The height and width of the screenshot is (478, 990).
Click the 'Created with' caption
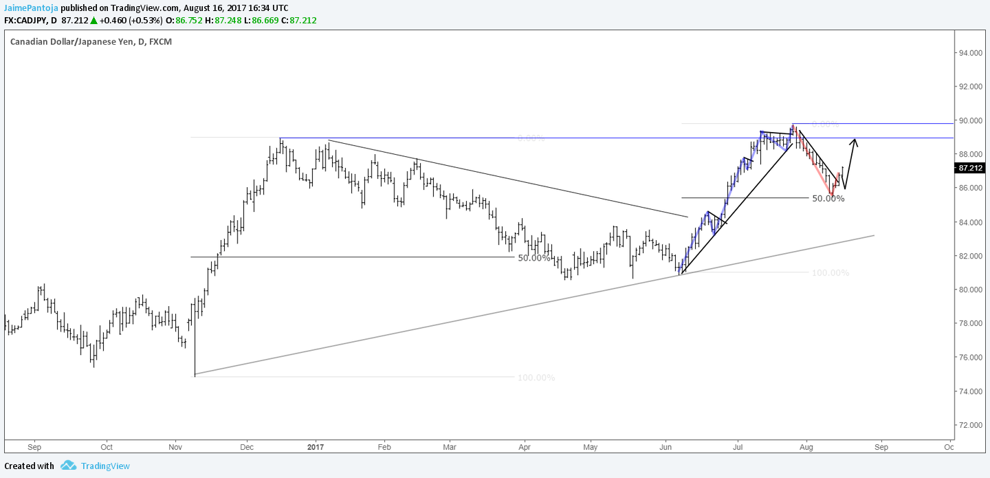tap(29, 466)
